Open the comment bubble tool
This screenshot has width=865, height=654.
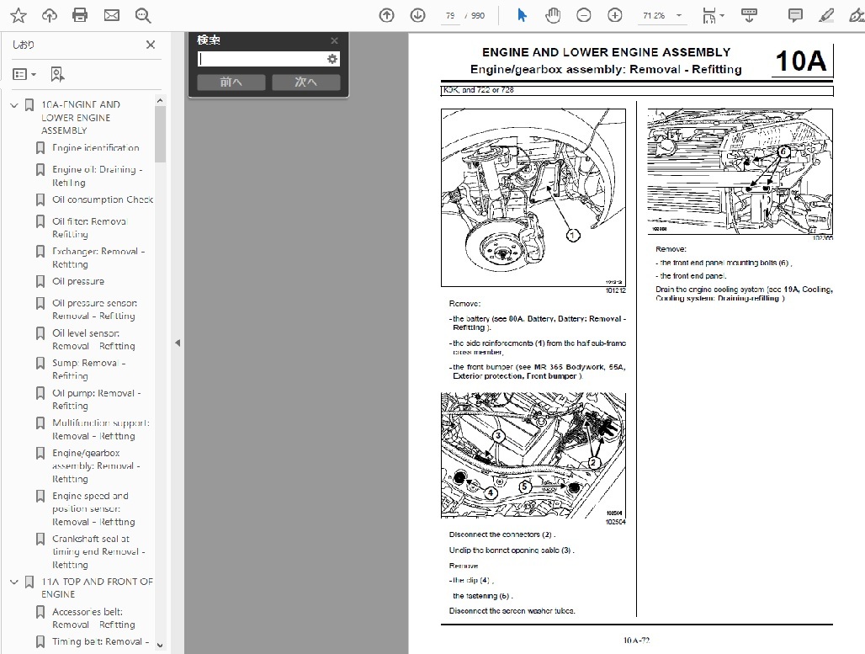795,15
